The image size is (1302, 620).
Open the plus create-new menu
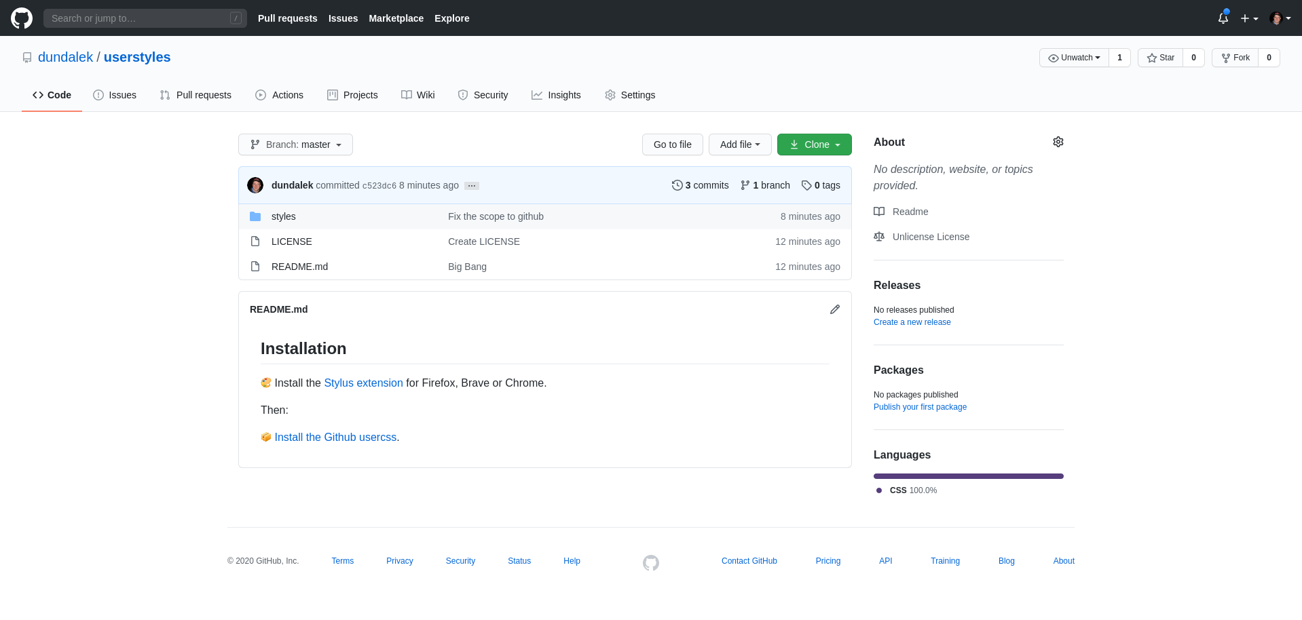pyautogui.click(x=1249, y=18)
